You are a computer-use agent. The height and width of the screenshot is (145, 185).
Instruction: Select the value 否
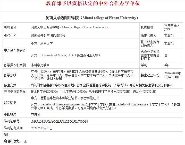pos(166,55)
